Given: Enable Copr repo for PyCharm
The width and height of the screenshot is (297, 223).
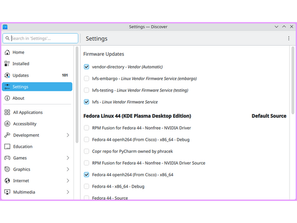Looking at the screenshot, I should (x=86, y=151).
